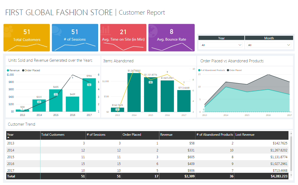The height and width of the screenshot is (185, 298).
Task: Select the 2017 revenue bar showing $906
Action: [89, 95]
